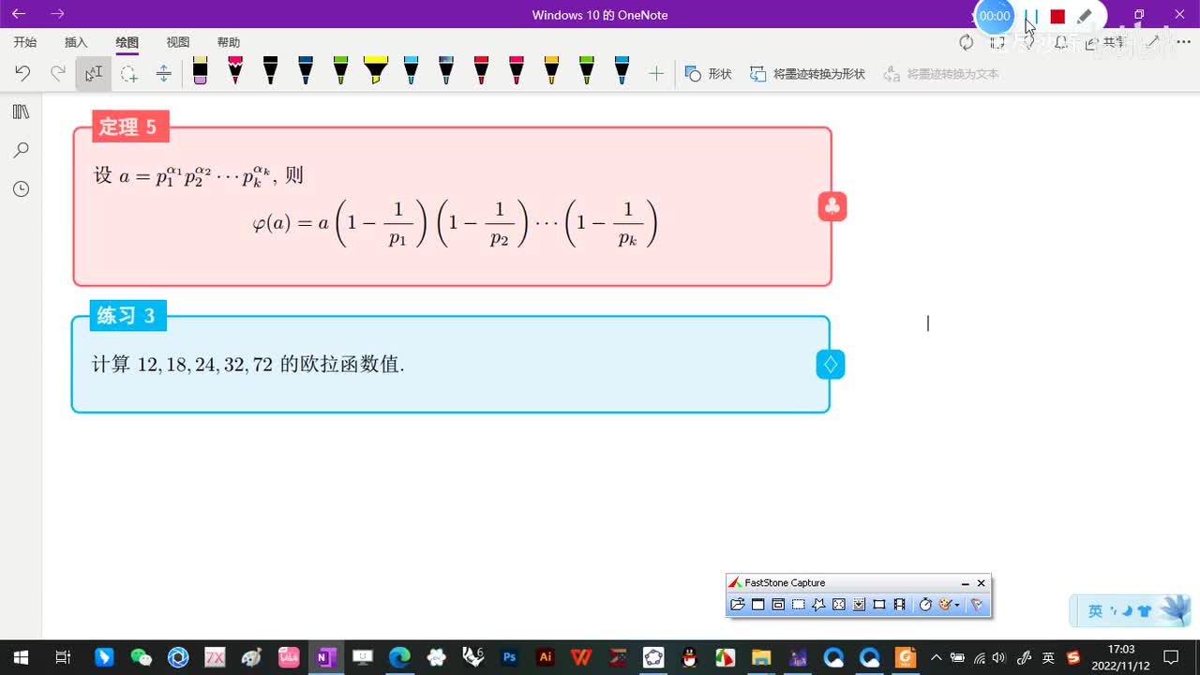This screenshot has width=1200, height=675.
Task: Open the 帮助 ribbon tab
Action: [229, 42]
